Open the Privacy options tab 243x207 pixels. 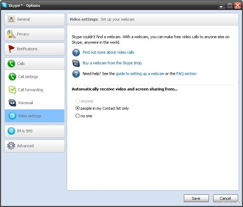[34, 34]
